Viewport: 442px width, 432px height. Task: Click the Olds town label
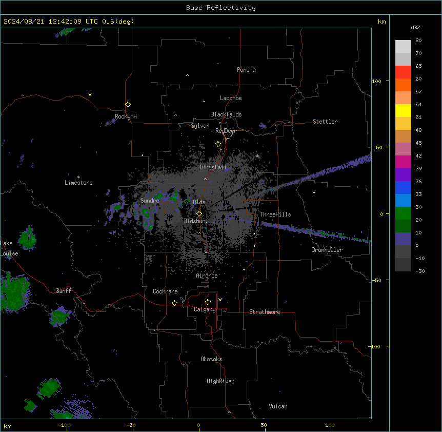[199, 202]
